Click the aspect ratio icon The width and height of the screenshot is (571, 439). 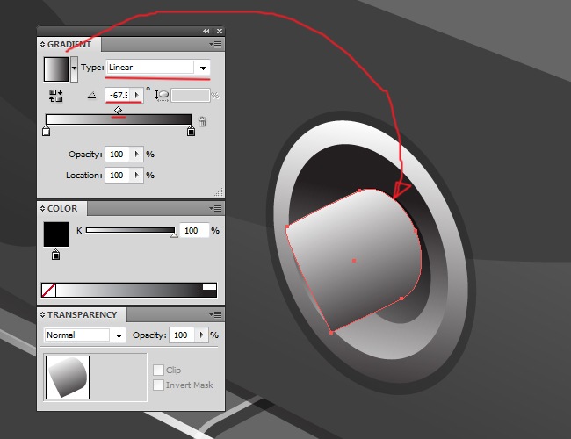click(x=162, y=96)
